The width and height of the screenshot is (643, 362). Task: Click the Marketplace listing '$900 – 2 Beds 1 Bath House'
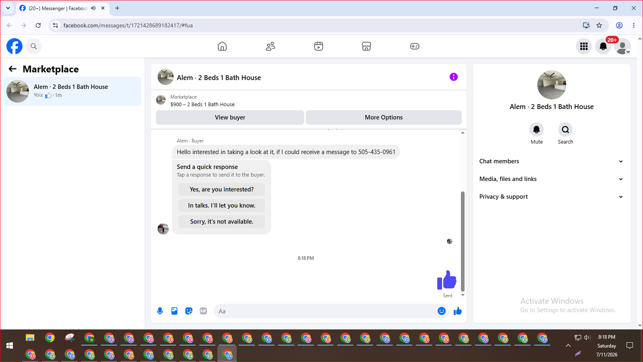click(x=203, y=104)
